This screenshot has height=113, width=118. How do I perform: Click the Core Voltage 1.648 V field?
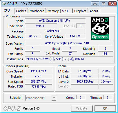(x=75, y=36)
